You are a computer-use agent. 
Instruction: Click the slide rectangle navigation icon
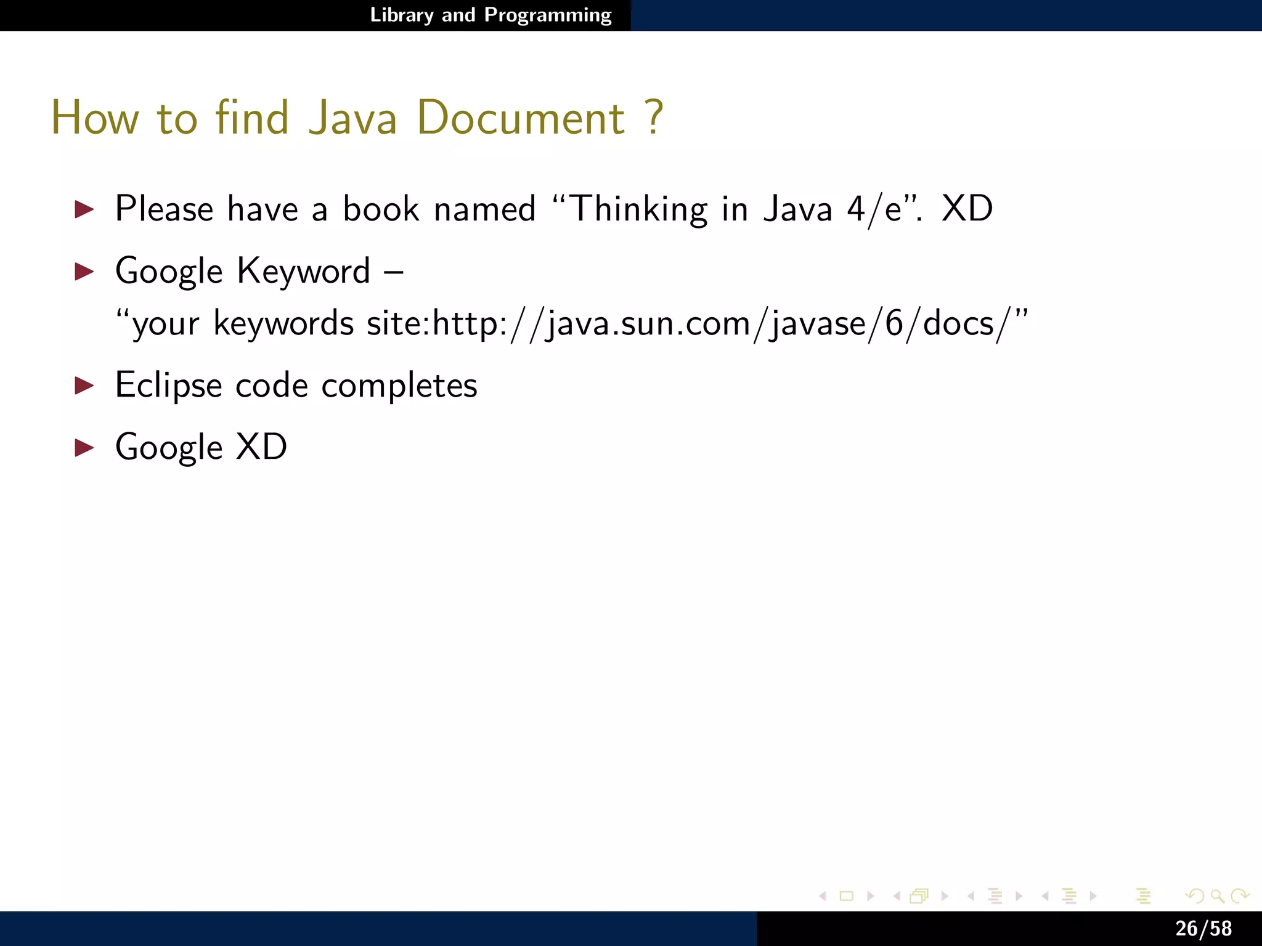[x=847, y=896]
